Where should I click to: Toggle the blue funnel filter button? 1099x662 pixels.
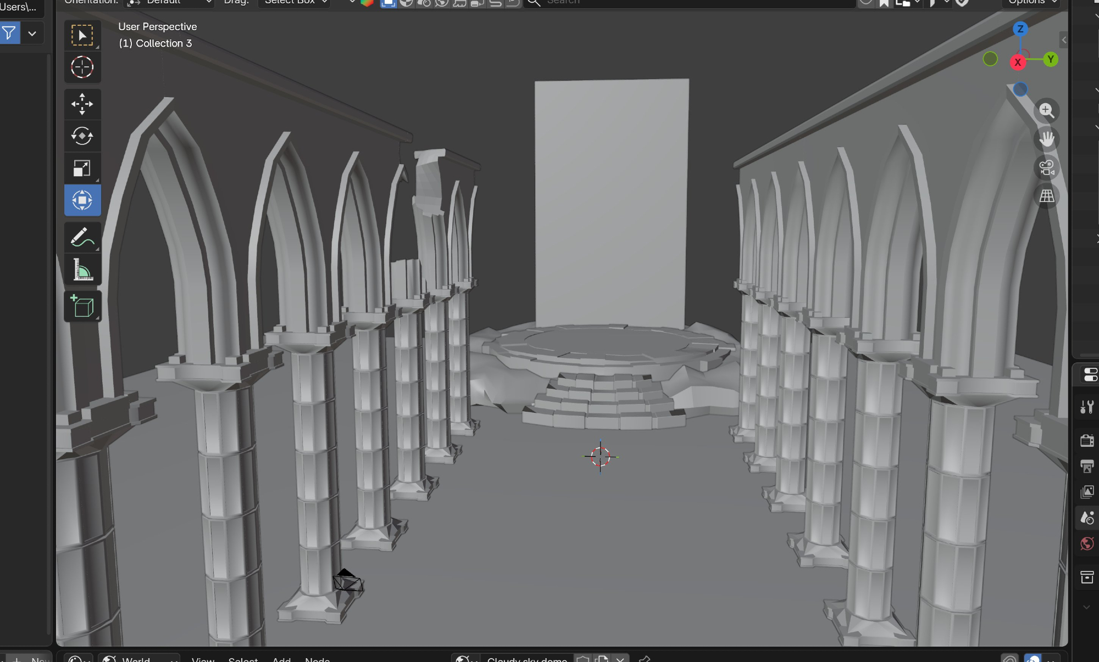pyautogui.click(x=9, y=33)
